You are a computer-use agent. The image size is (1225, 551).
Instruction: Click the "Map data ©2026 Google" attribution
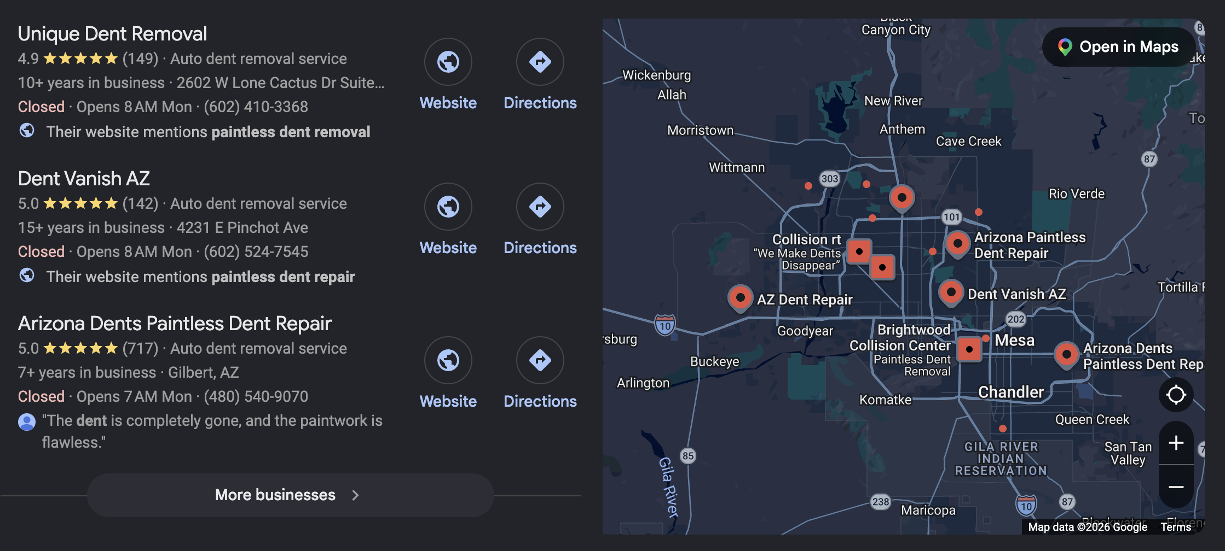(1088, 527)
